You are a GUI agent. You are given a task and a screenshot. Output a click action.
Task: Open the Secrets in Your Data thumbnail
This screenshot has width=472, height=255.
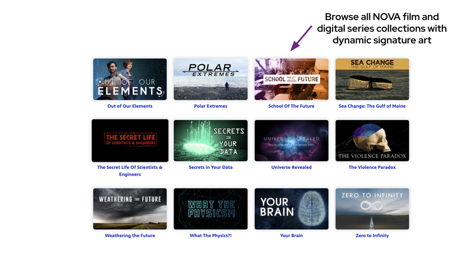[x=210, y=140]
